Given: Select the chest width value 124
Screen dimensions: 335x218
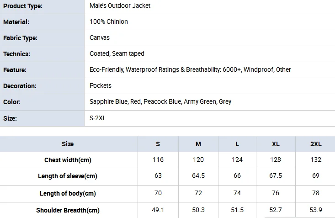Looking at the screenshot, I should coord(237,160).
